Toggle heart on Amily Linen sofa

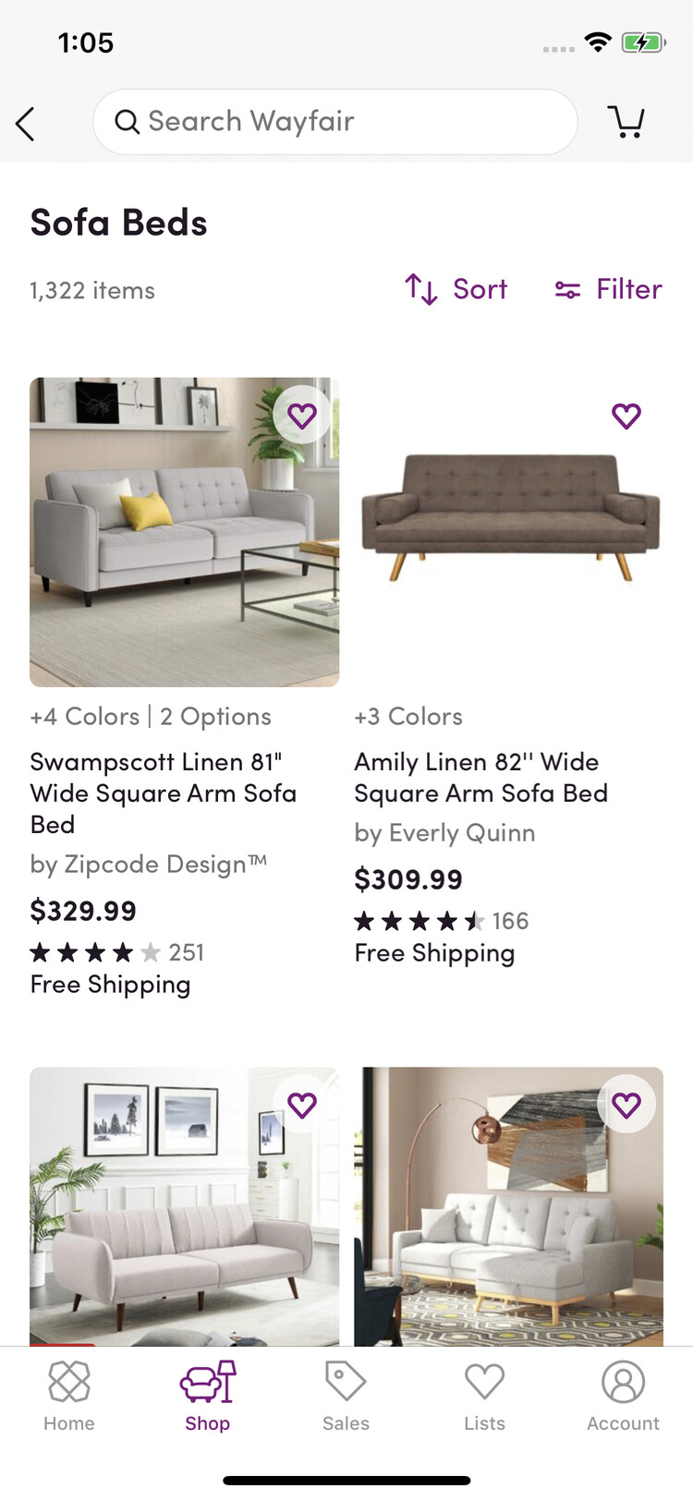pyautogui.click(x=626, y=417)
